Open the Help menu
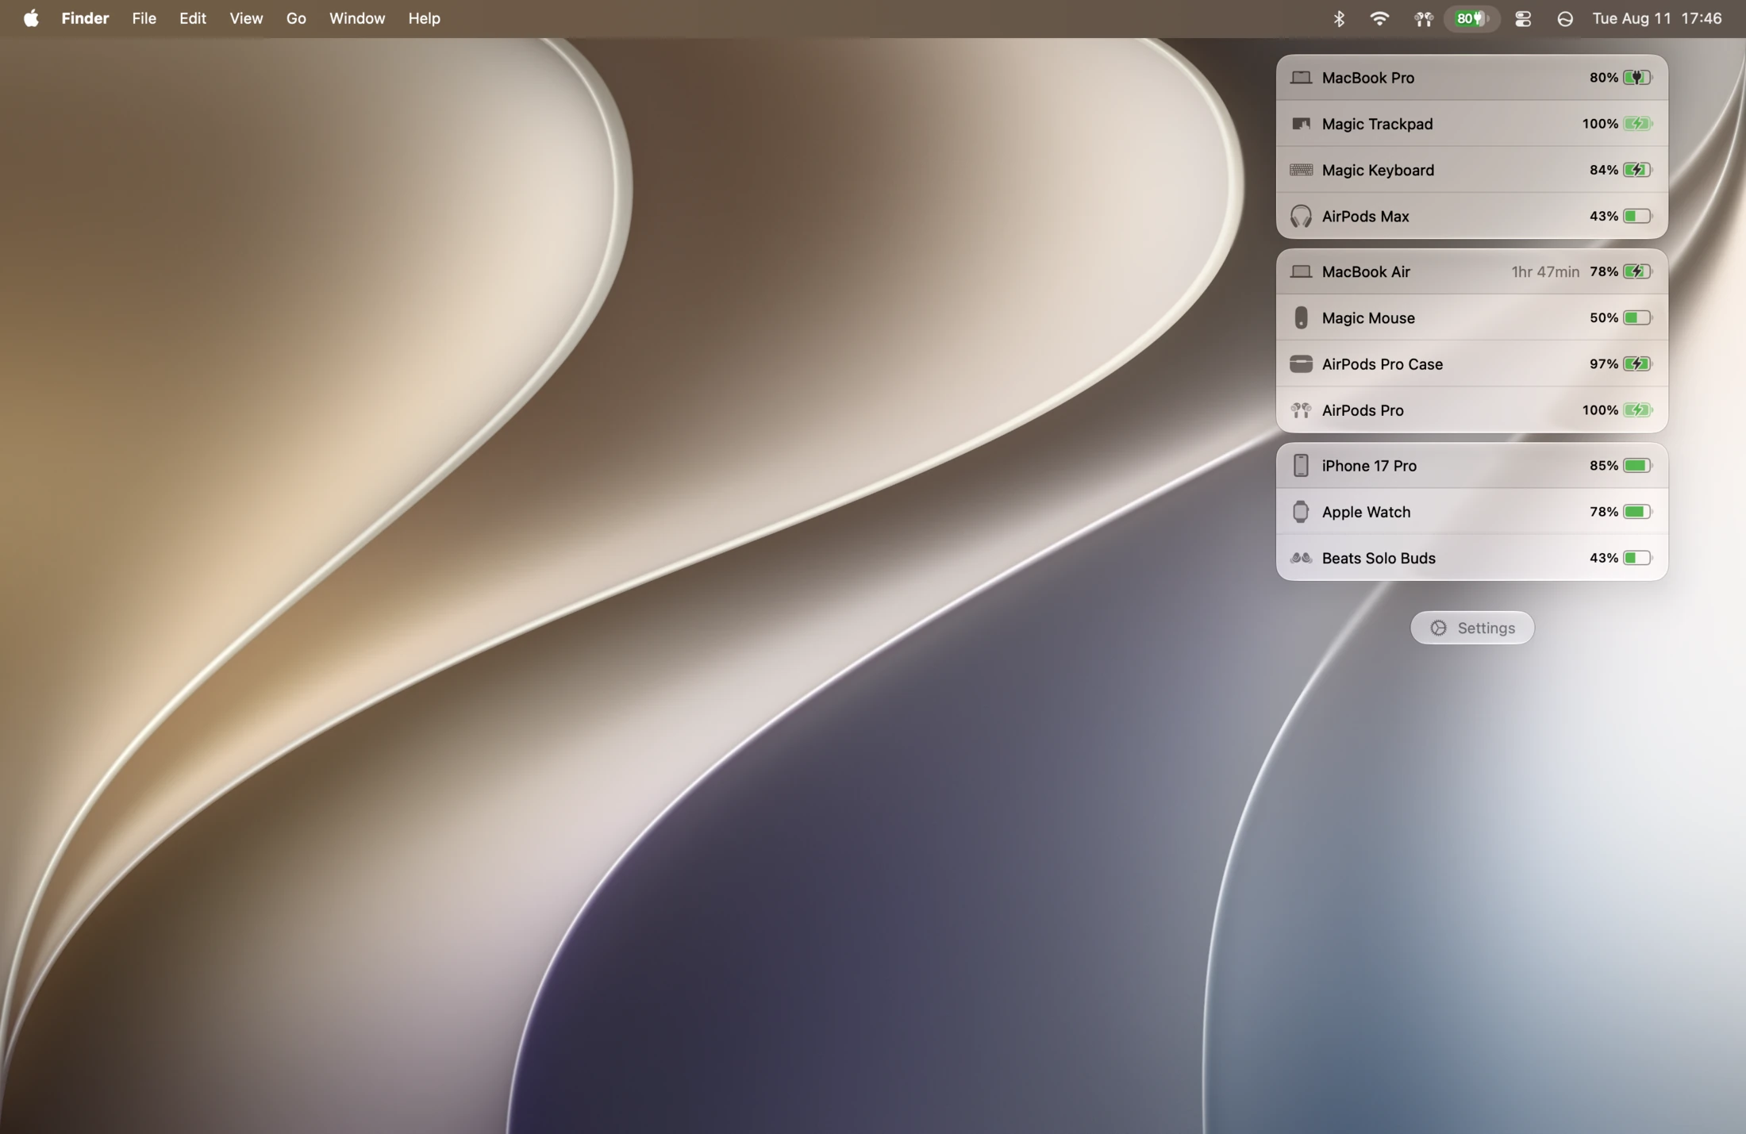 424,18
